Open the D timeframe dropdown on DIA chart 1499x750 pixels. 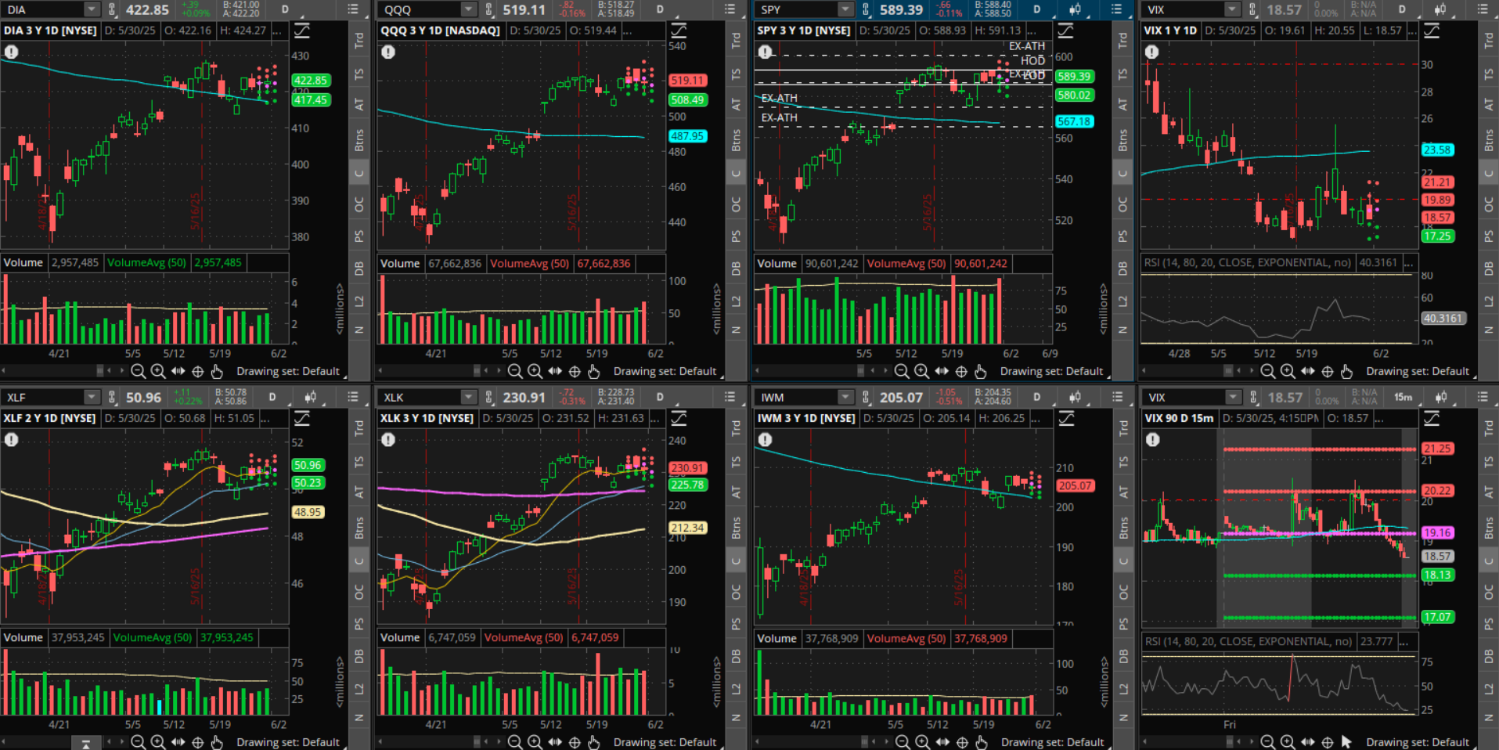coord(285,9)
